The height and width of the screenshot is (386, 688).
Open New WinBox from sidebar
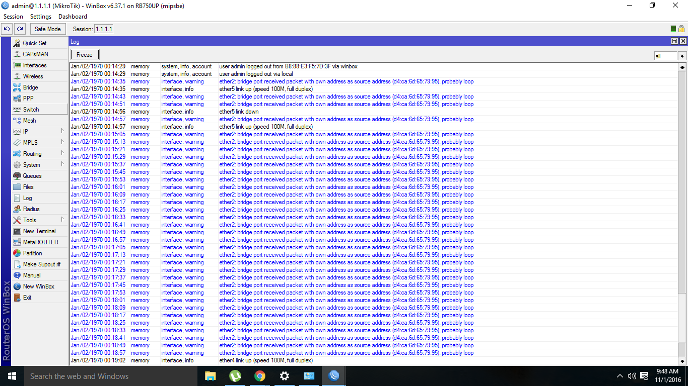[39, 286]
